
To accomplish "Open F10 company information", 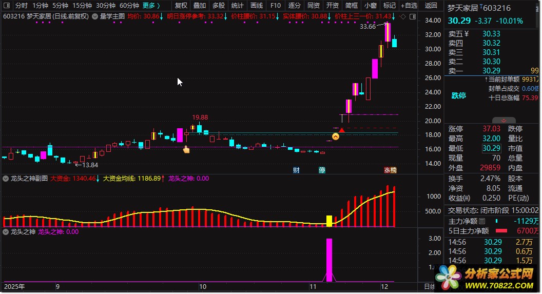I will (276, 6).
